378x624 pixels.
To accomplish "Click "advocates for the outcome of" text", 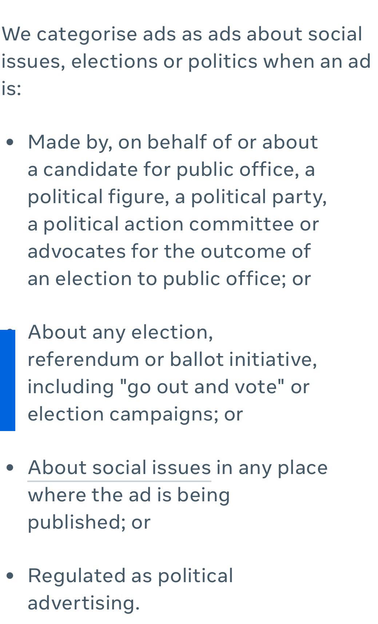I will 169,251.
